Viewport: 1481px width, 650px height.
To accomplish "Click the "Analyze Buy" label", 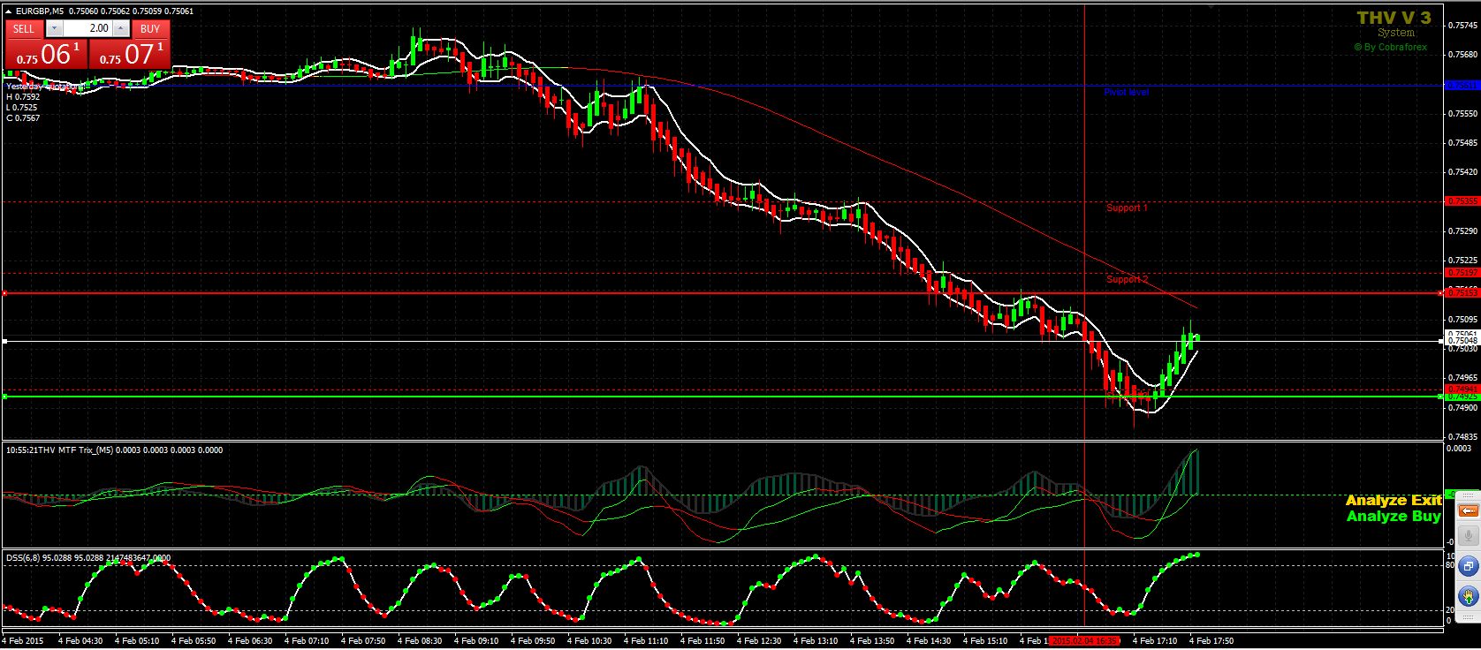I will pyautogui.click(x=1394, y=516).
